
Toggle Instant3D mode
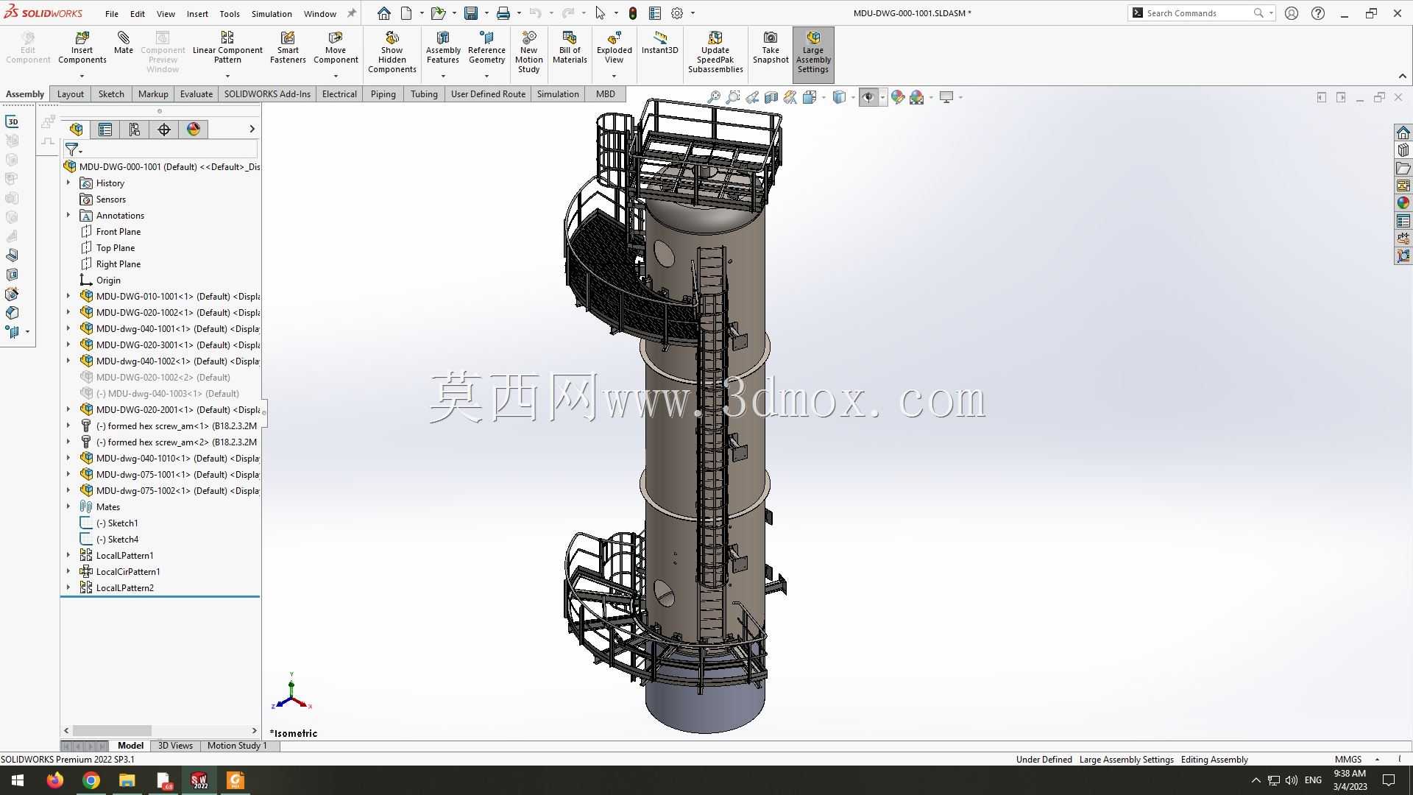(x=659, y=43)
